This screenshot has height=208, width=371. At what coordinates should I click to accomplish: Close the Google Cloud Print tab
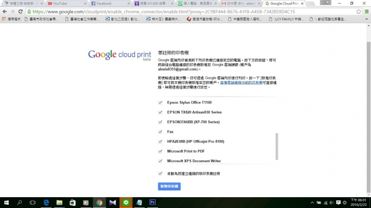[302, 4]
